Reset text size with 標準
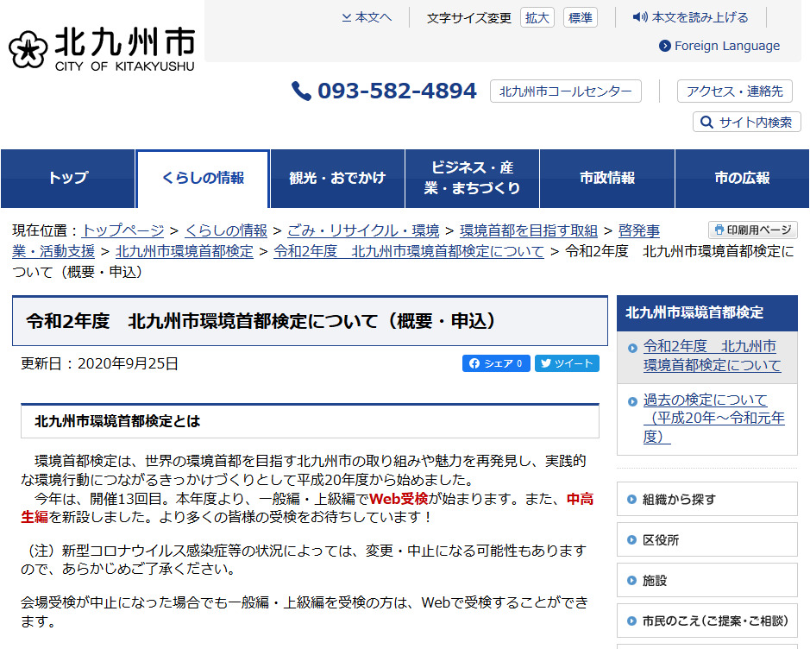 pyautogui.click(x=581, y=18)
